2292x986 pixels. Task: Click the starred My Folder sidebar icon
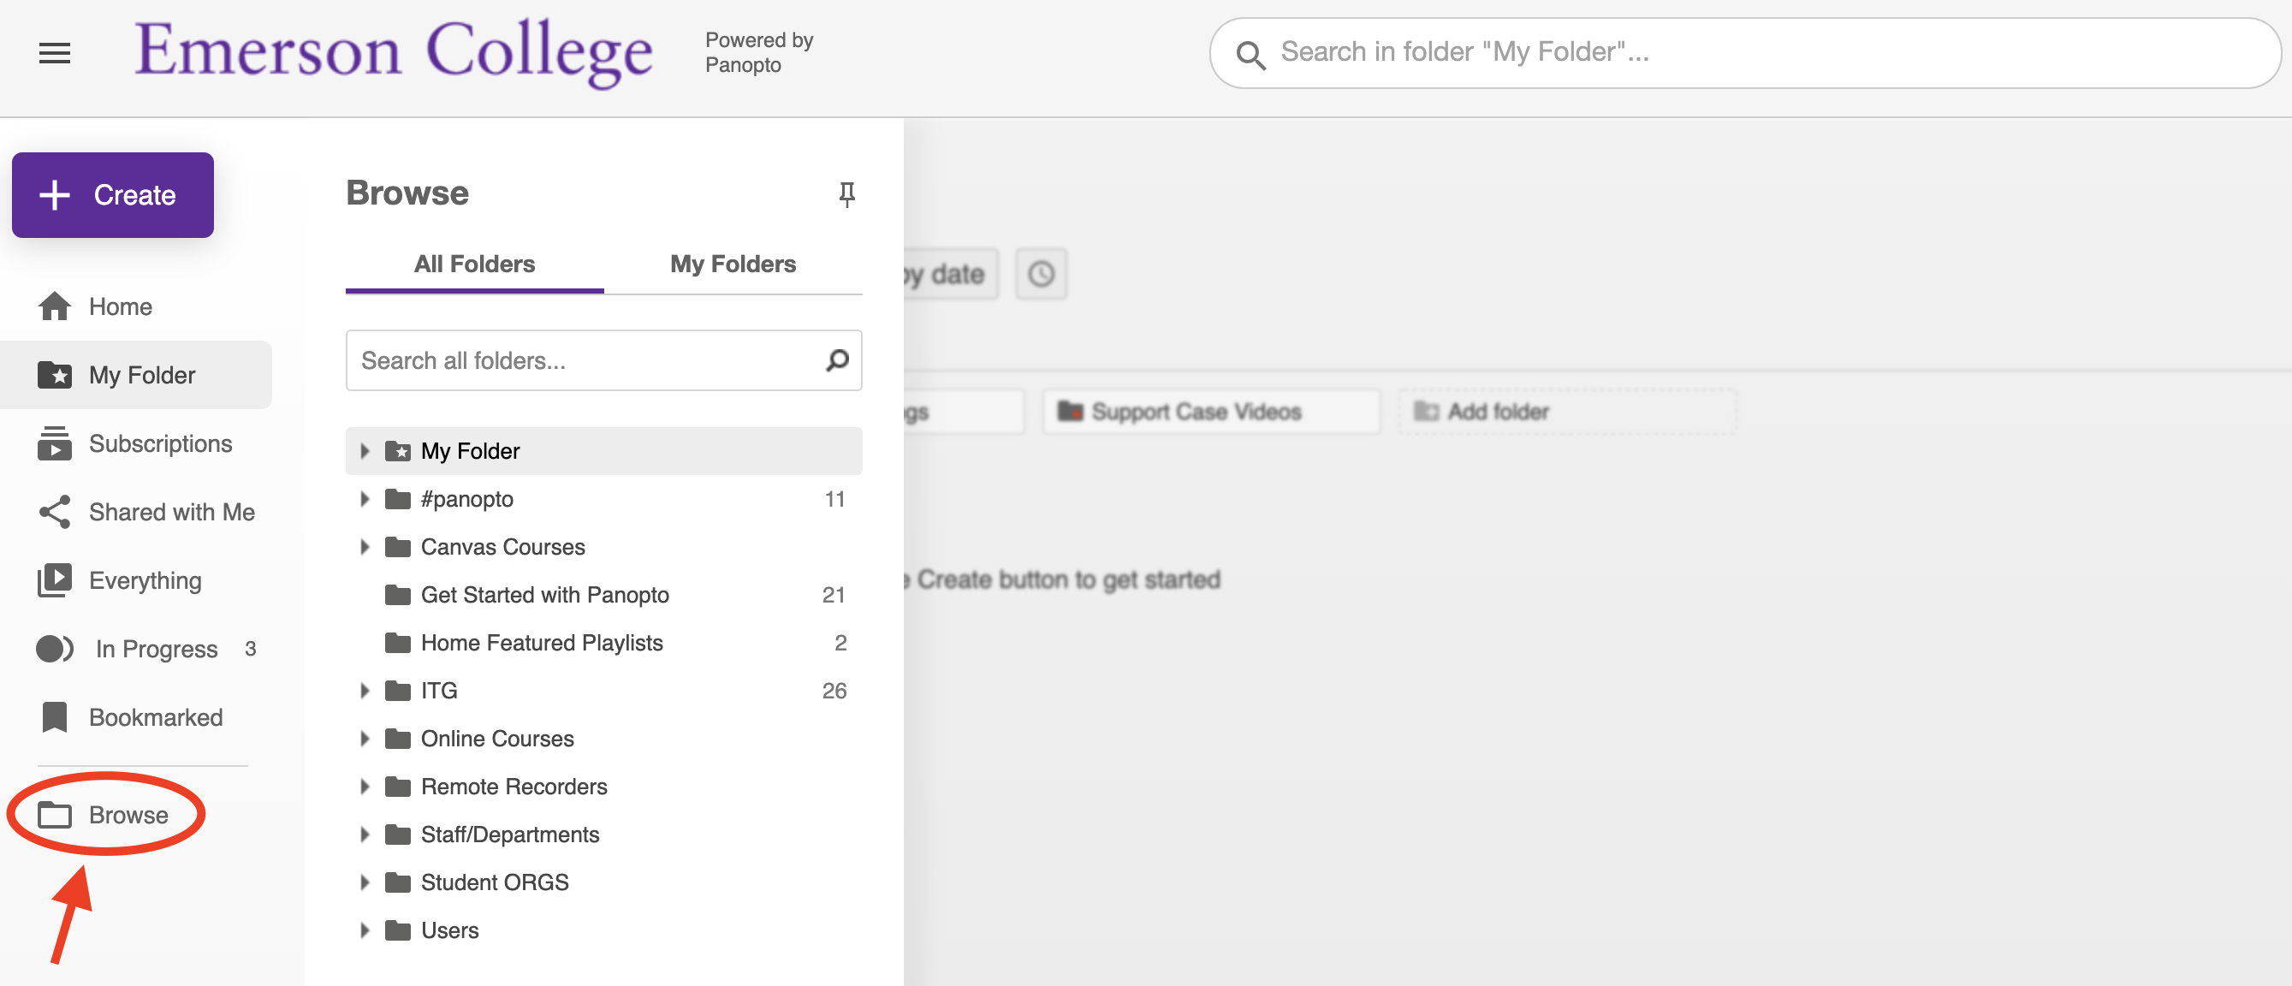point(54,375)
